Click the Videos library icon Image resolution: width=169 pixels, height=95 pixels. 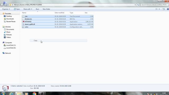pyautogui.click(x=5, y=37)
